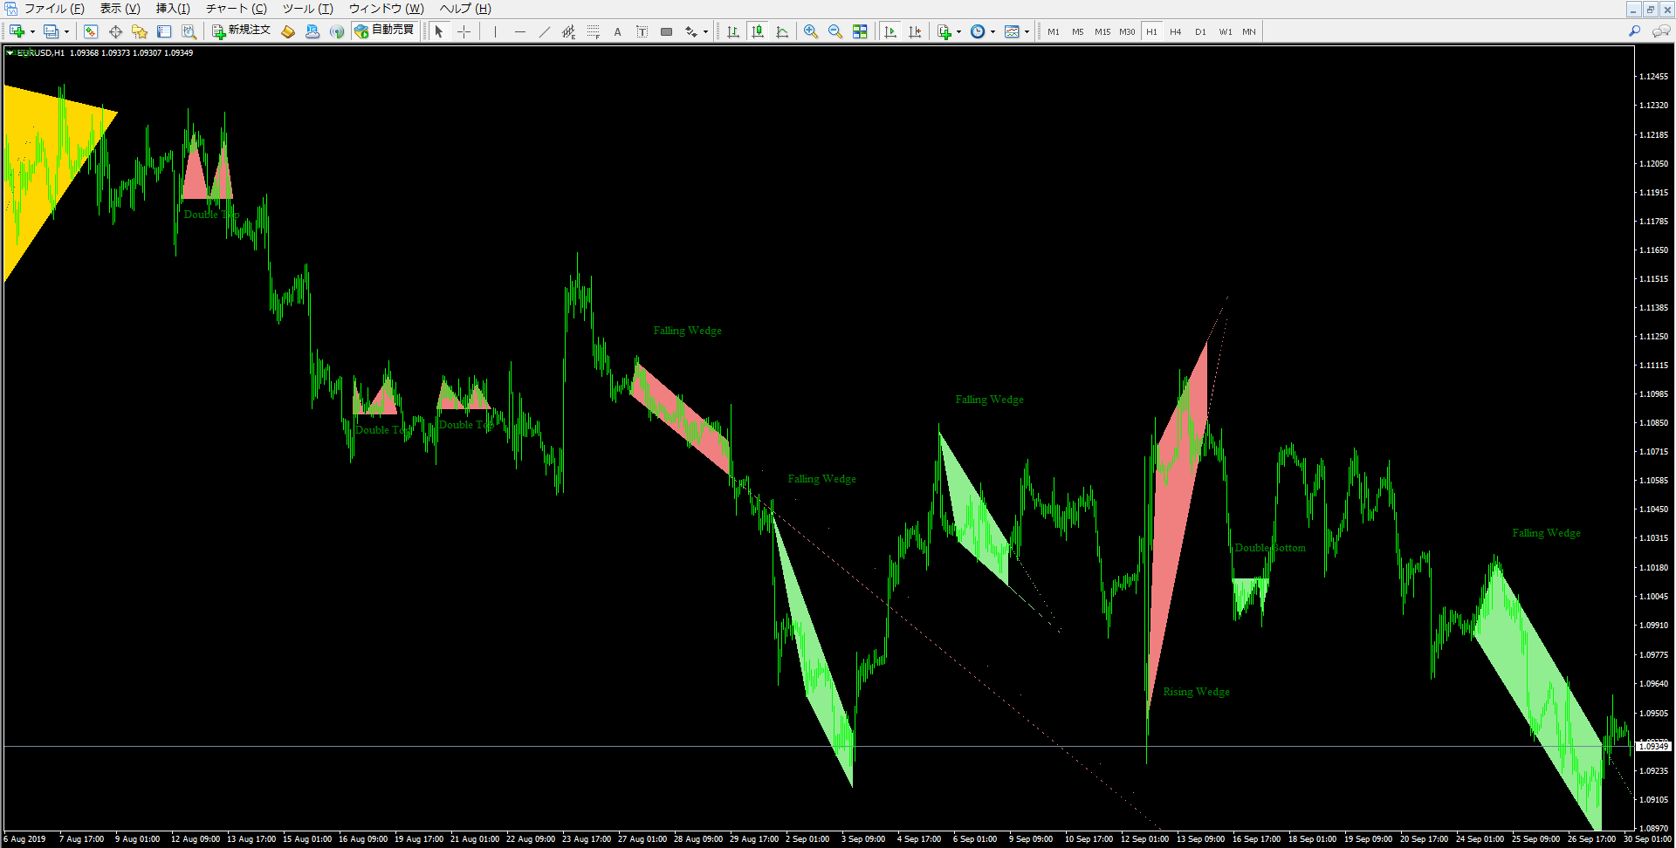This screenshot has height=848, width=1676.
Task: Expand the templates dropdown arrow
Action: click(x=1027, y=31)
